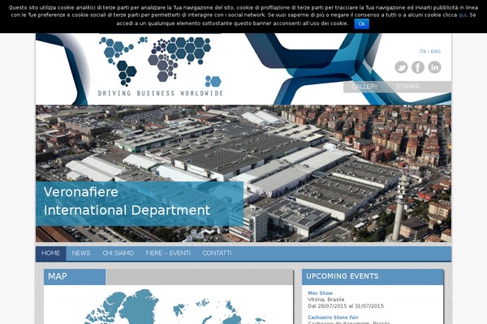Open the Mec Show event link

click(321, 293)
